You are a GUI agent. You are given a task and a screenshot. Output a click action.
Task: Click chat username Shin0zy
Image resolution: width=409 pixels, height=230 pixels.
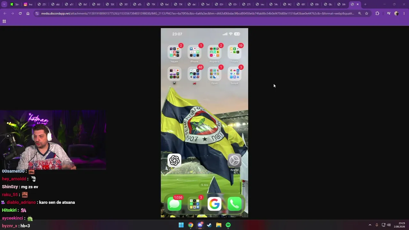point(10,187)
